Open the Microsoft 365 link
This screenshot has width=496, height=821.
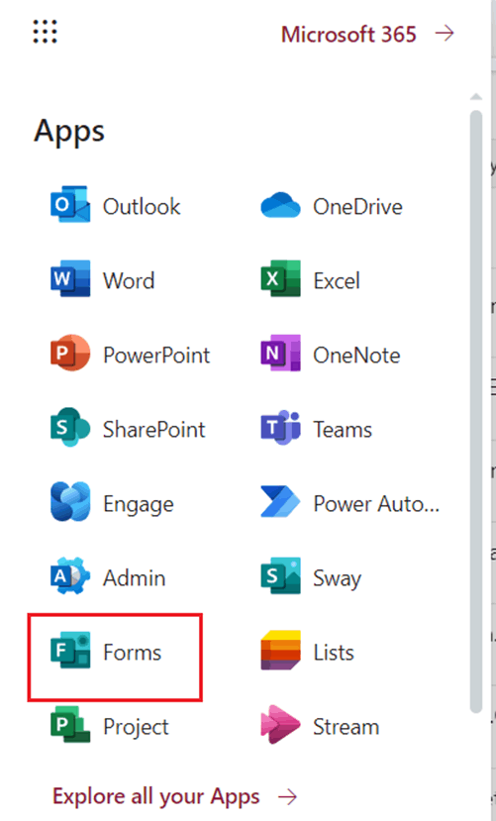pyautogui.click(x=348, y=35)
